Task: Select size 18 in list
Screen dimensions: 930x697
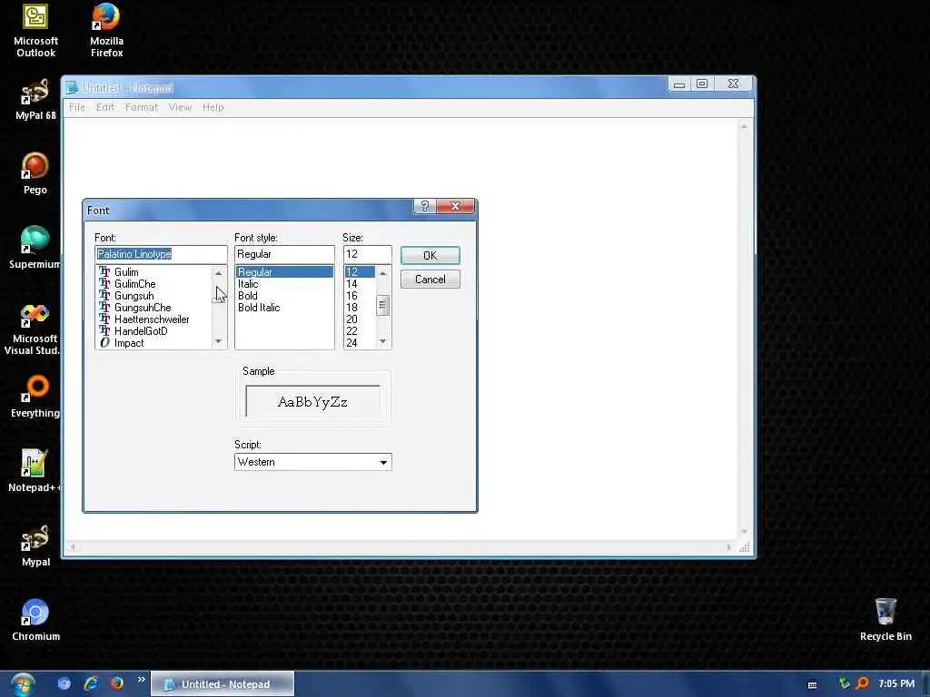Action: [x=360, y=308]
